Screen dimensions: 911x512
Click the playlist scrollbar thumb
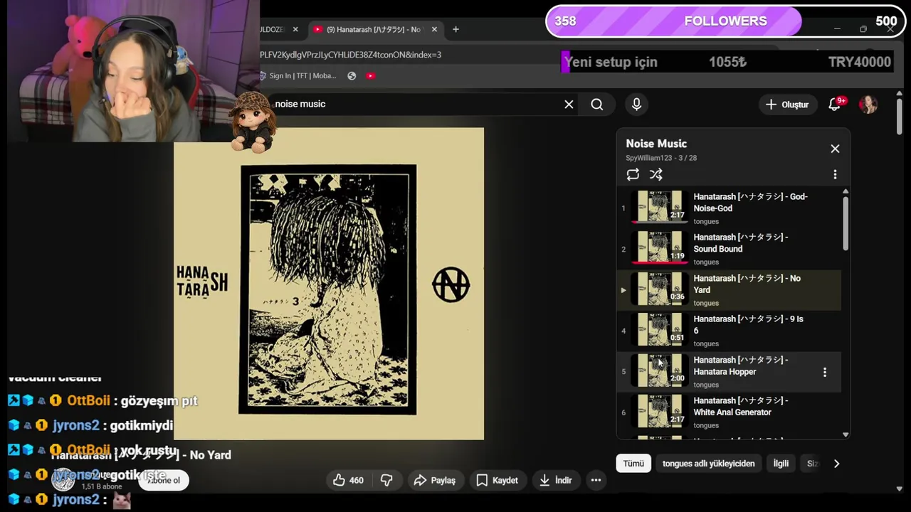point(846,224)
